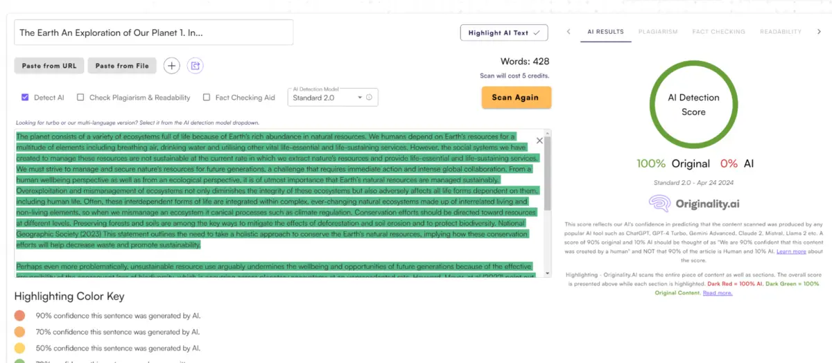Click the 'Scan will cost 5 credits' text
Screen dimensions: 832x363
(x=514, y=76)
